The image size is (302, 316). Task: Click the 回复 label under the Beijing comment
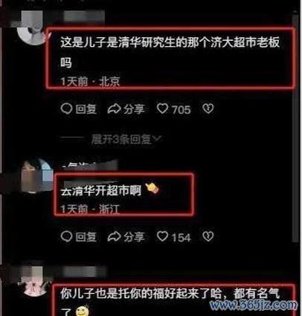(86, 109)
